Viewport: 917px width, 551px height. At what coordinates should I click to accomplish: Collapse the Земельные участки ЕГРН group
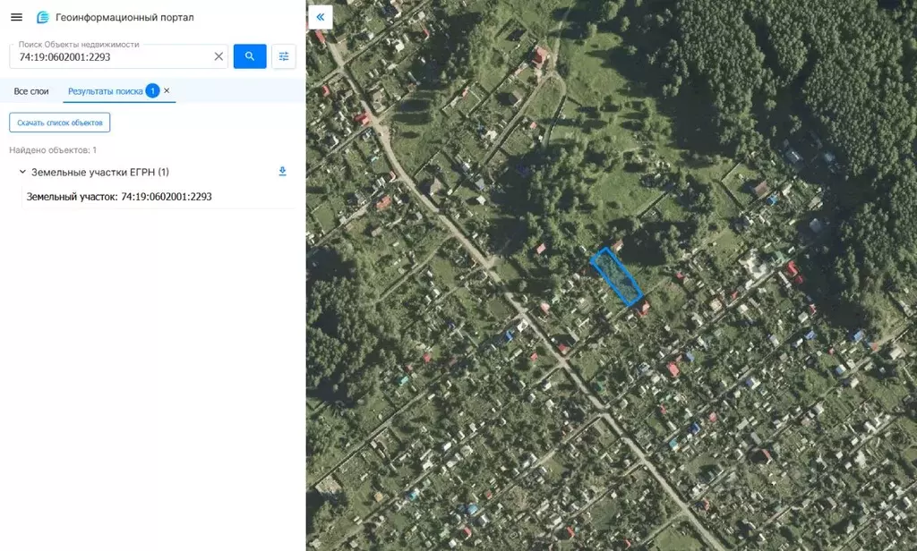point(22,172)
